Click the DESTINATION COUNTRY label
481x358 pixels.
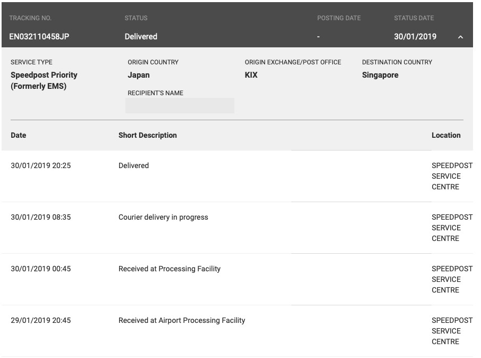(x=397, y=62)
